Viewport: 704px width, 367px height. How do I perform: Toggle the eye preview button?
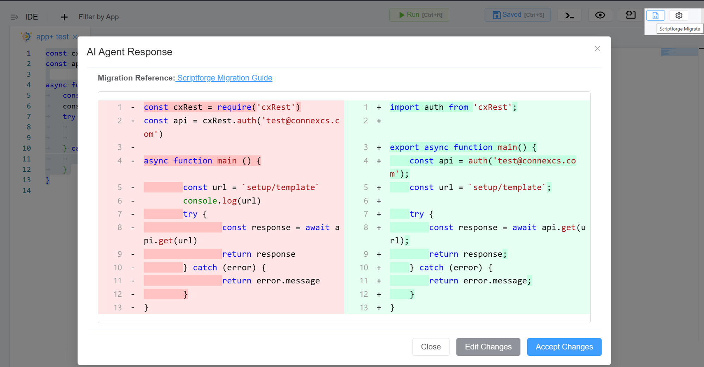pyautogui.click(x=600, y=15)
